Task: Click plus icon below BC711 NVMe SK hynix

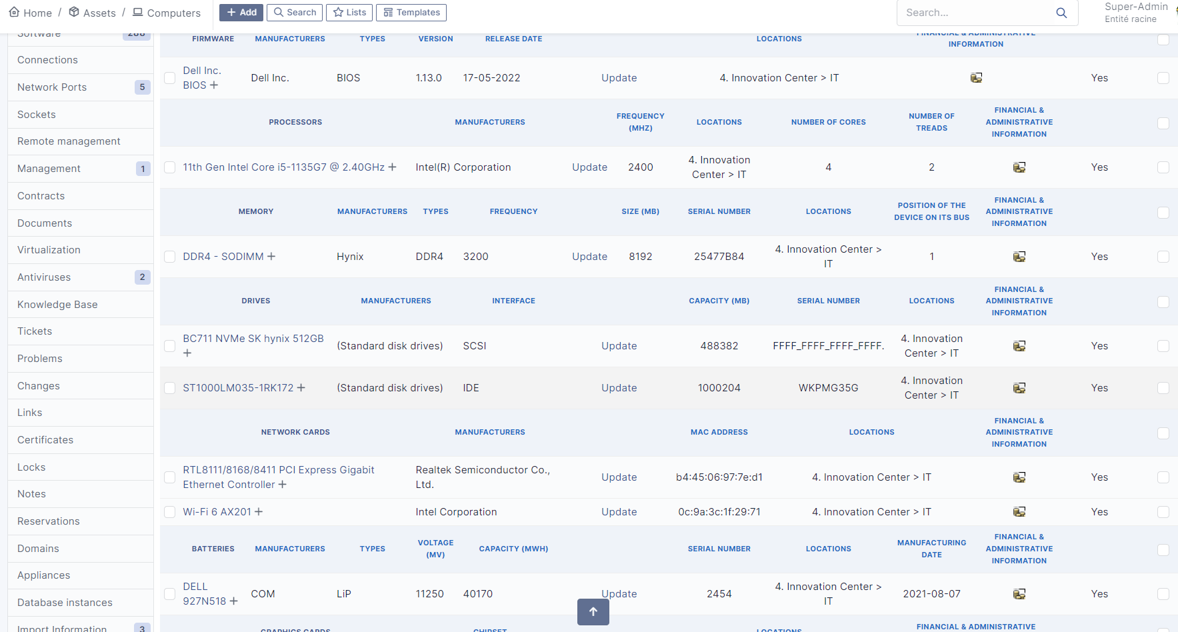Action: point(187,353)
